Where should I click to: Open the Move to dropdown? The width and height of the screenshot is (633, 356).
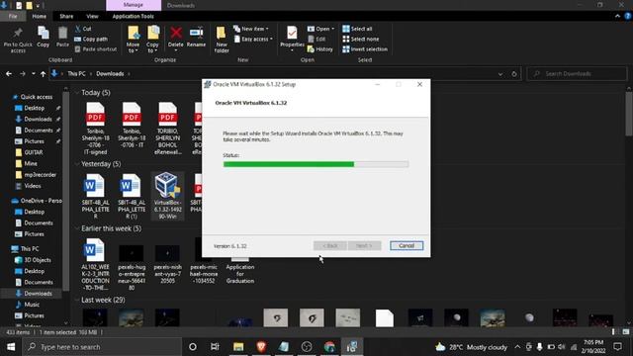click(x=133, y=40)
